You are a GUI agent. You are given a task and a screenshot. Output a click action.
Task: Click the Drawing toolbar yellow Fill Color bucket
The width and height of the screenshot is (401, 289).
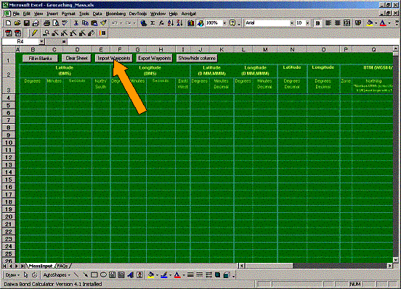point(151,275)
